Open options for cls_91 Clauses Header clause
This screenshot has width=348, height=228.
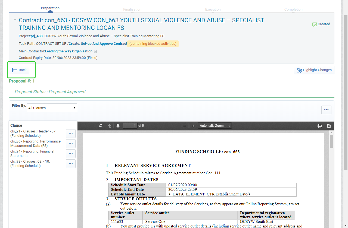[x=71, y=133]
